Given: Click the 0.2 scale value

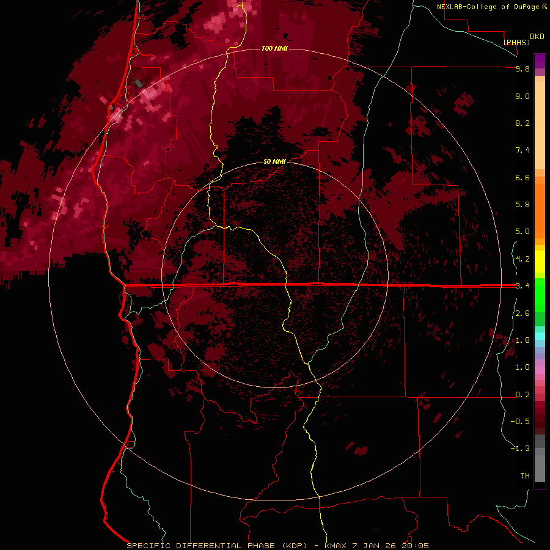Looking at the screenshot, I should [x=522, y=395].
